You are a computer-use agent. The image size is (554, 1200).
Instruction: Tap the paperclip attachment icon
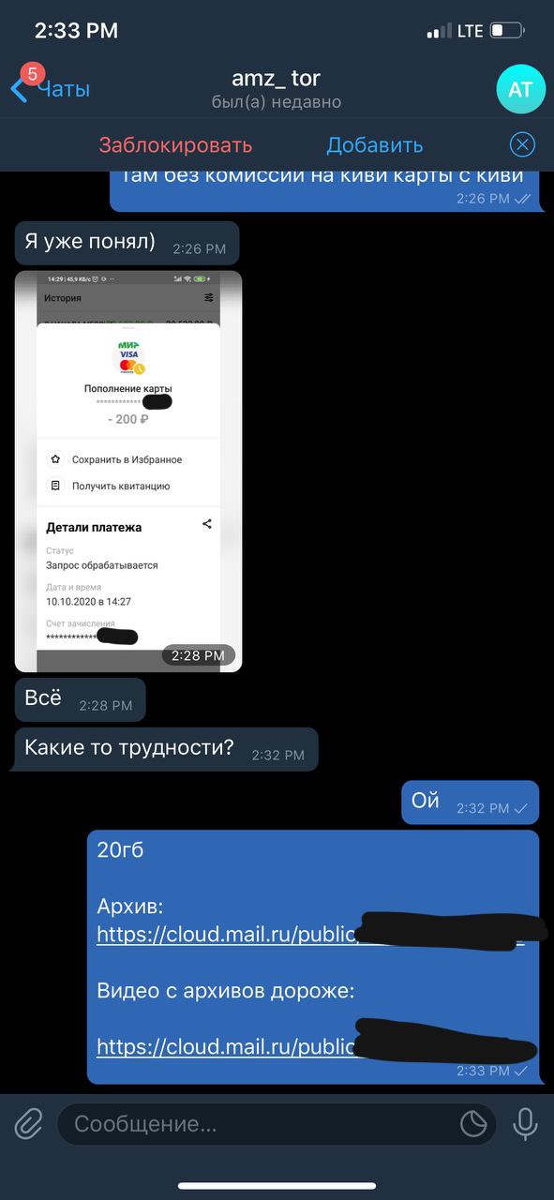tap(29, 1123)
